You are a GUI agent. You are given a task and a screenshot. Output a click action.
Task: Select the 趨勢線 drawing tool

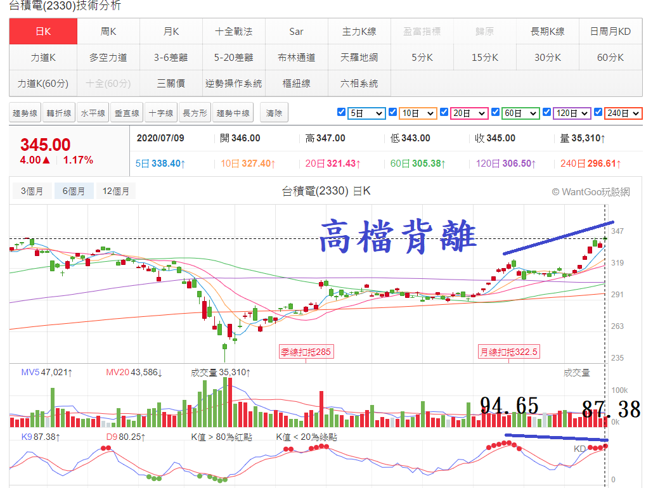pos(25,113)
